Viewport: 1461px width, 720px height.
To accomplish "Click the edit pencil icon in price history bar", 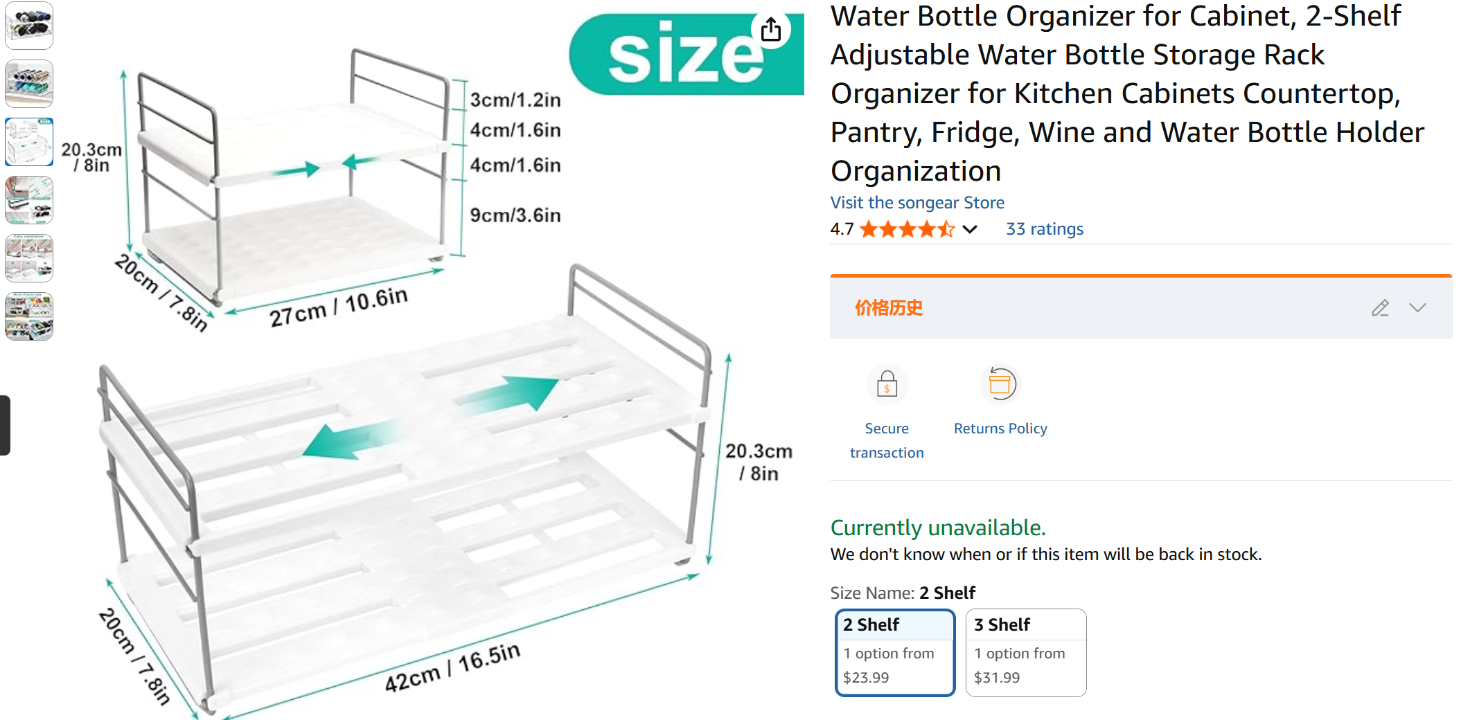I will [1379, 308].
